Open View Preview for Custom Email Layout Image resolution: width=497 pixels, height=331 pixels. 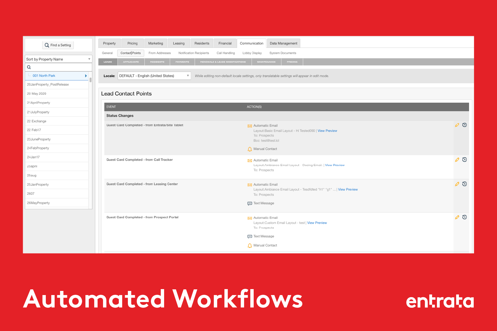[317, 223]
